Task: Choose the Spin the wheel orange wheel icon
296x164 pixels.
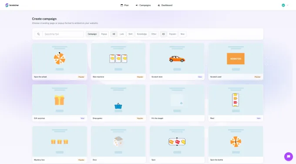Action: click(x=60, y=58)
